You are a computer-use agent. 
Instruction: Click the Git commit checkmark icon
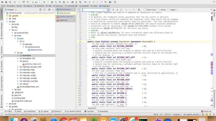click(x=93, y=2)
